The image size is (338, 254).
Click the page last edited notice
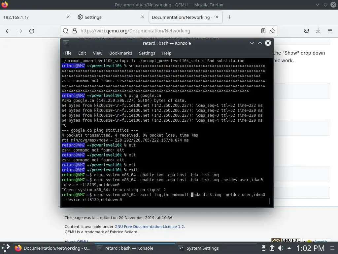119,218
